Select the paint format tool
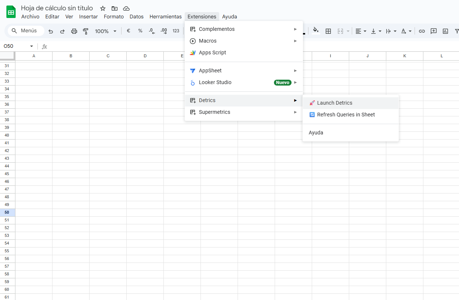 click(86, 31)
